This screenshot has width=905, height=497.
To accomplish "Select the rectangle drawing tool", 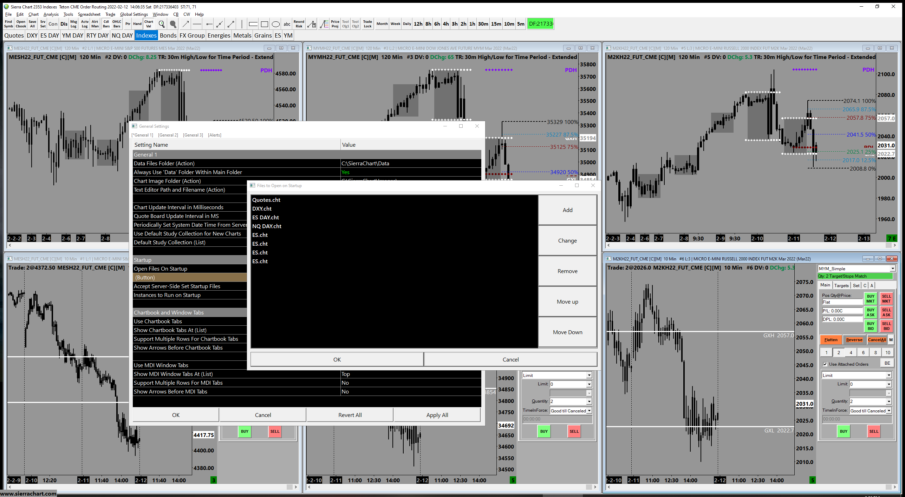I will click(265, 24).
